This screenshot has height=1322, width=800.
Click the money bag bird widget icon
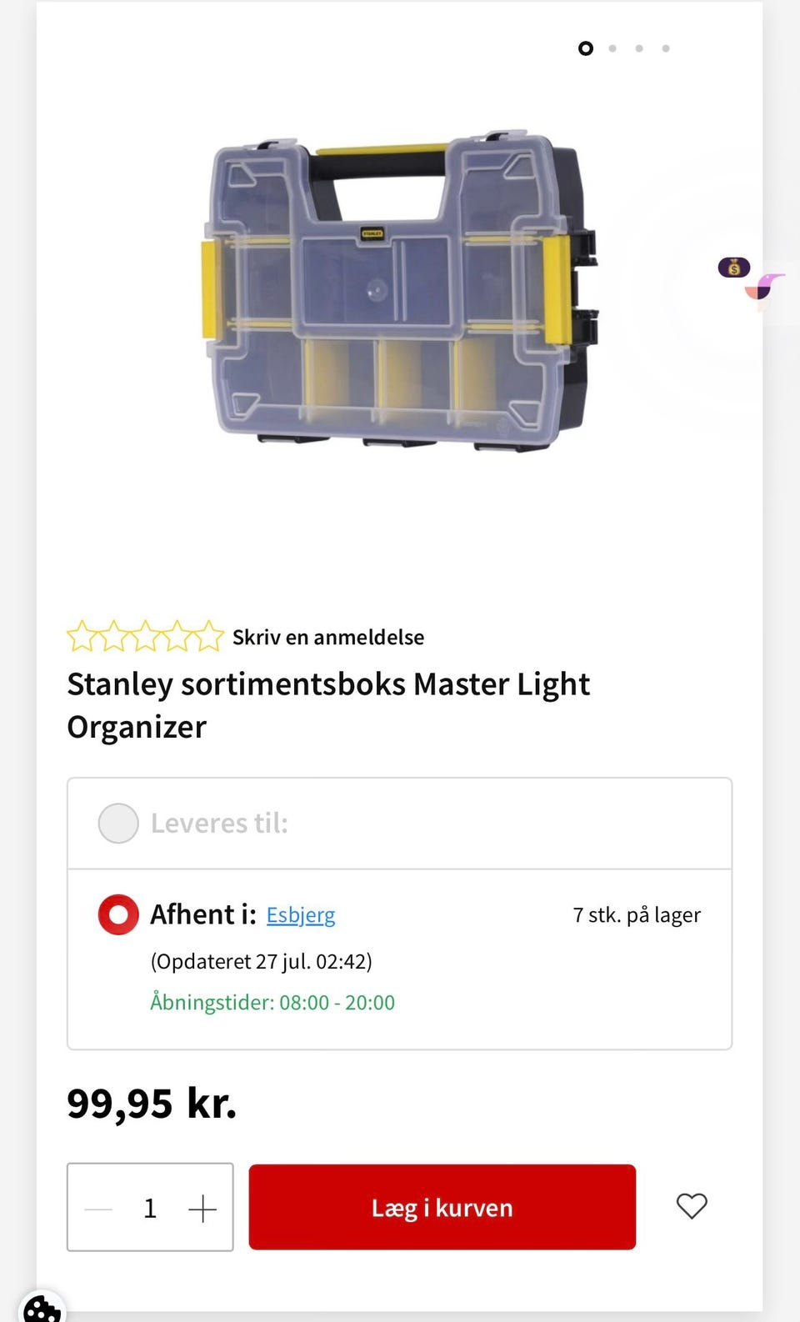(x=751, y=279)
